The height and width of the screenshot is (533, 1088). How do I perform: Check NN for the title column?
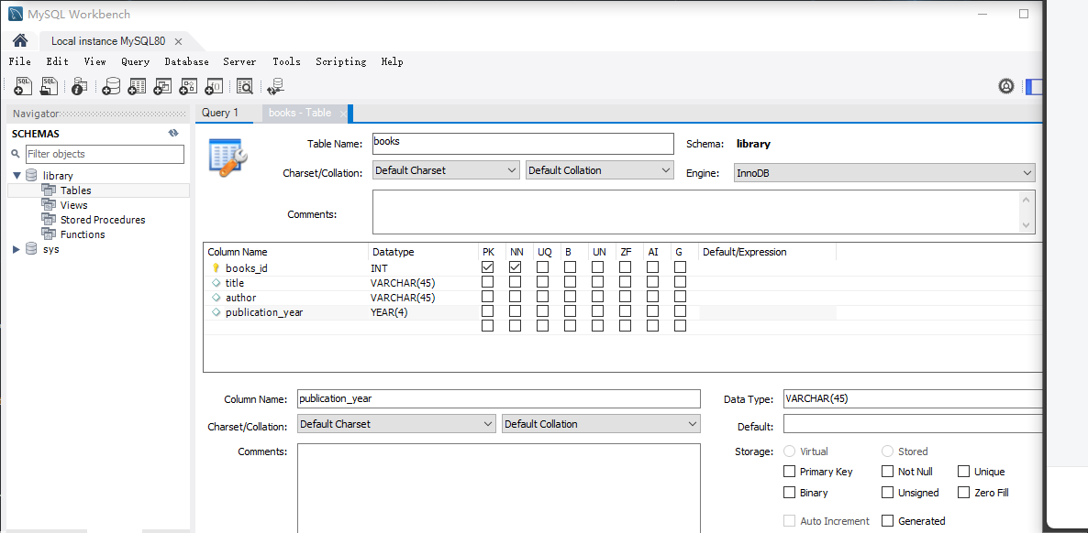[515, 282]
